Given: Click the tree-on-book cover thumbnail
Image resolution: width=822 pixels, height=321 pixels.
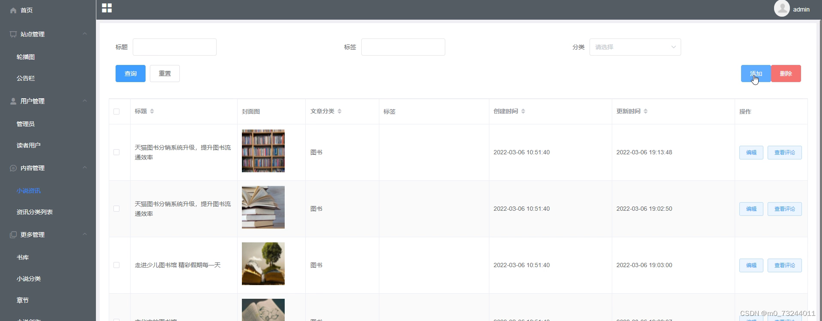Looking at the screenshot, I should (263, 264).
